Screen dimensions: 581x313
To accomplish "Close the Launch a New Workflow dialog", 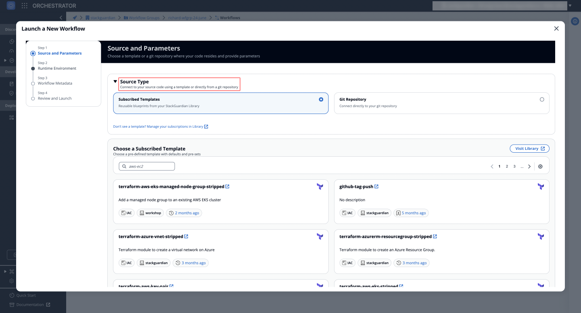I will click(x=556, y=29).
